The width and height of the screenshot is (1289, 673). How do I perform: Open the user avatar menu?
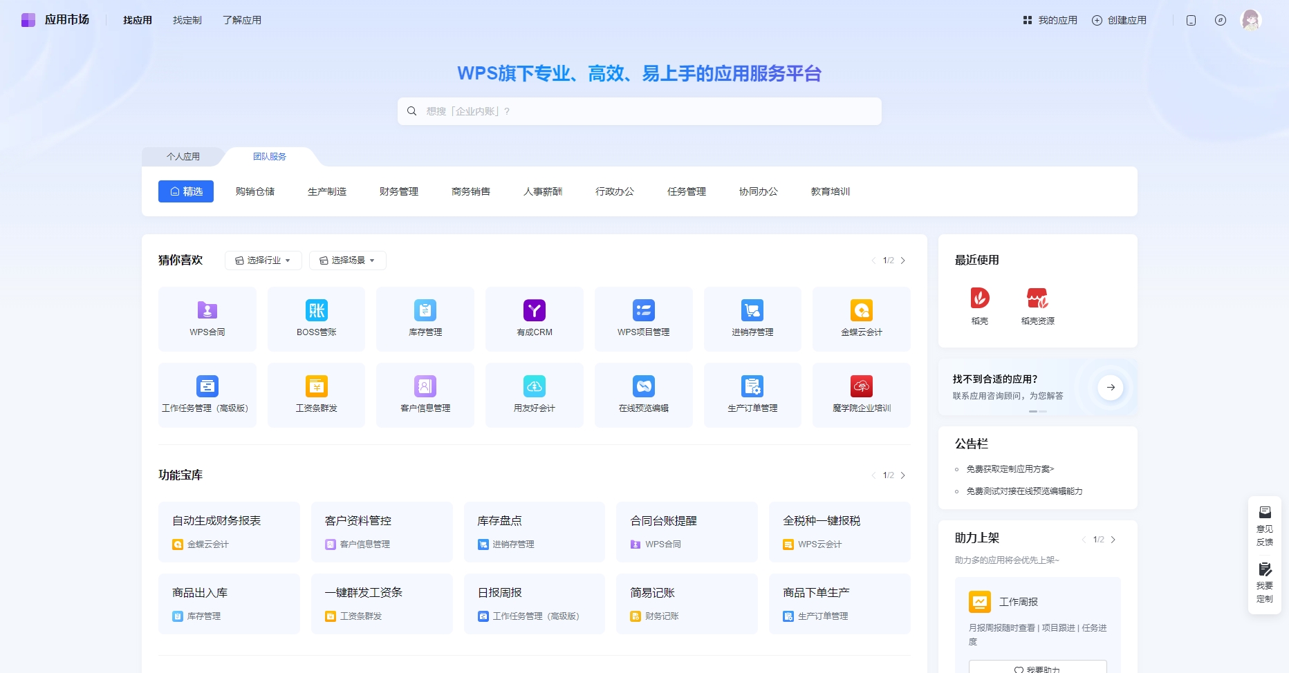1251,20
